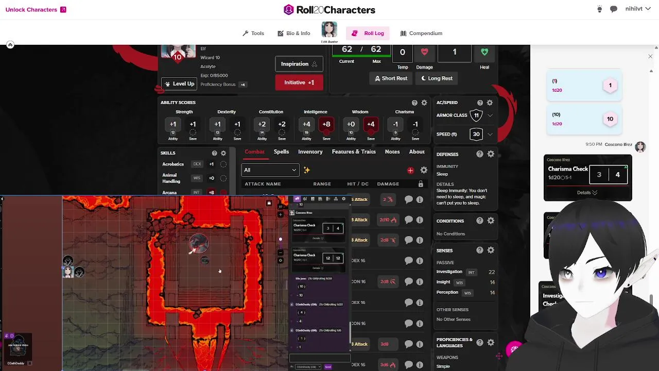Roll Initiative +1

[x=299, y=82]
